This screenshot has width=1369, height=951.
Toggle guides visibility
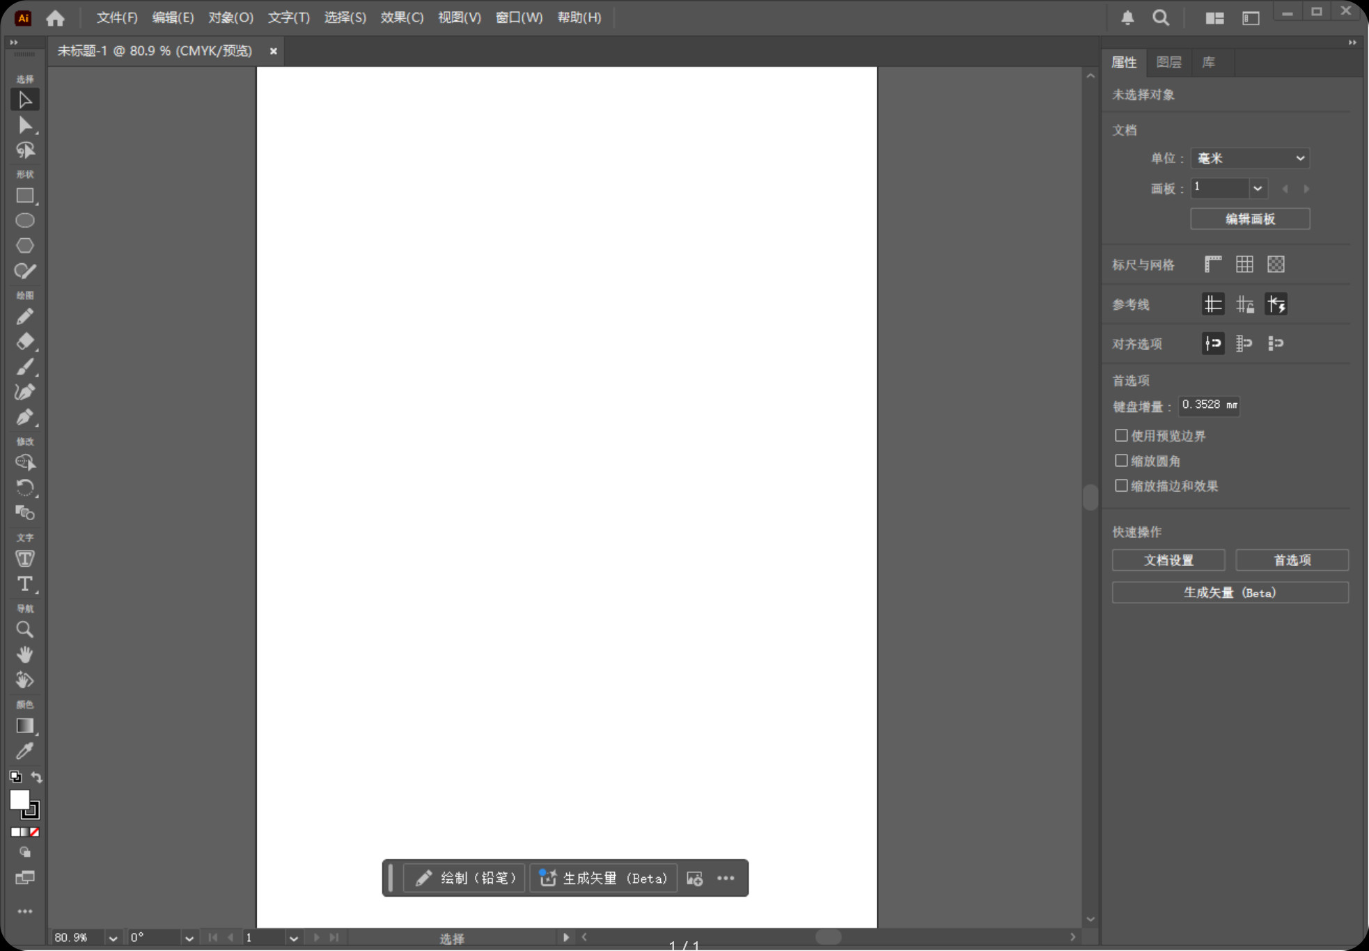click(1213, 304)
